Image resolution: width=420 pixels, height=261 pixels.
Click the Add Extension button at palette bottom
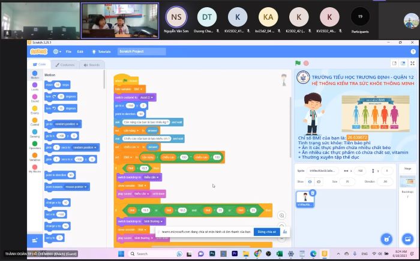tap(35, 241)
